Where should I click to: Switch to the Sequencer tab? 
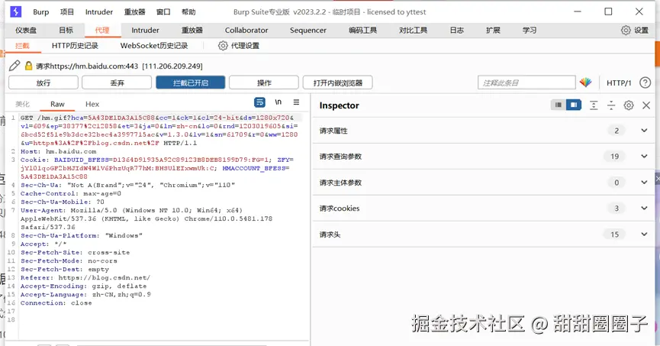[x=308, y=30]
